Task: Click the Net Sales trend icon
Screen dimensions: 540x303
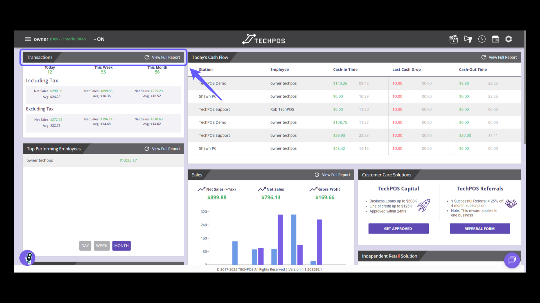Action: point(262,189)
